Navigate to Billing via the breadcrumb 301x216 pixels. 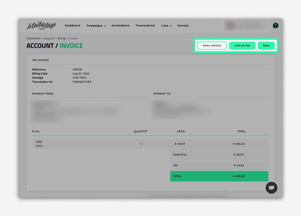(61, 38)
